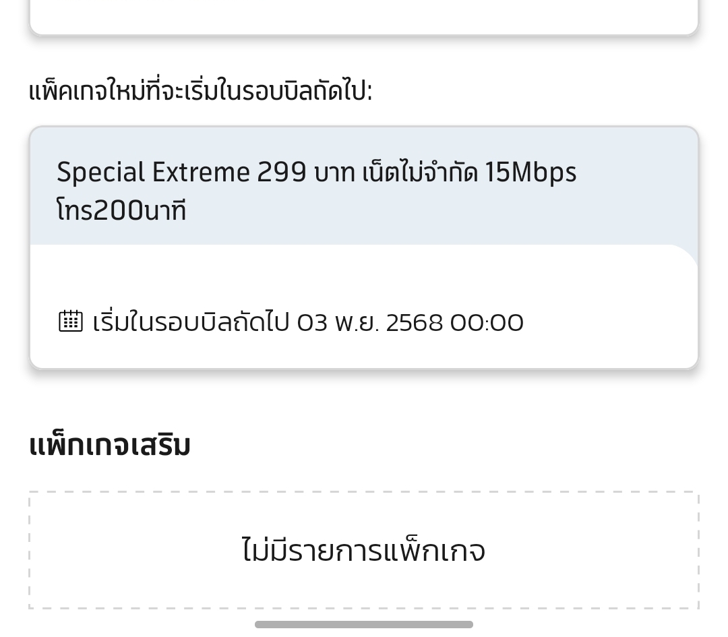
Task: Tap the "แพ็กเกจเสริม" section heading
Action: 109,446
